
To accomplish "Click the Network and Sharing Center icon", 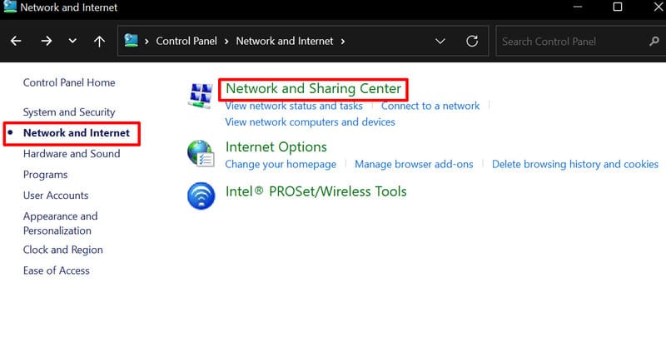I will click(x=200, y=96).
